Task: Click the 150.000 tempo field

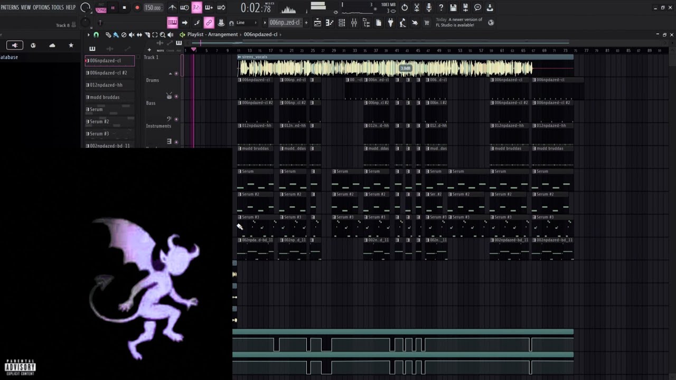Action: 153,7
